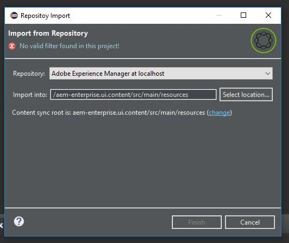Close the Repositoy Import window

268,15
